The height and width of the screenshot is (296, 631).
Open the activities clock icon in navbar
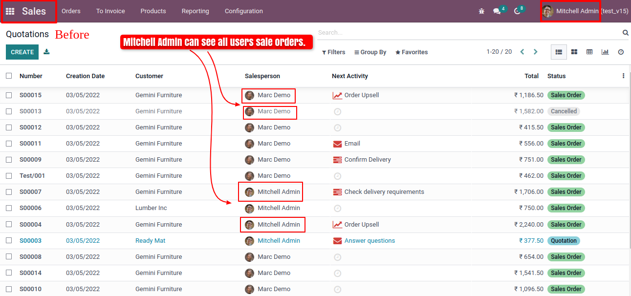click(517, 11)
